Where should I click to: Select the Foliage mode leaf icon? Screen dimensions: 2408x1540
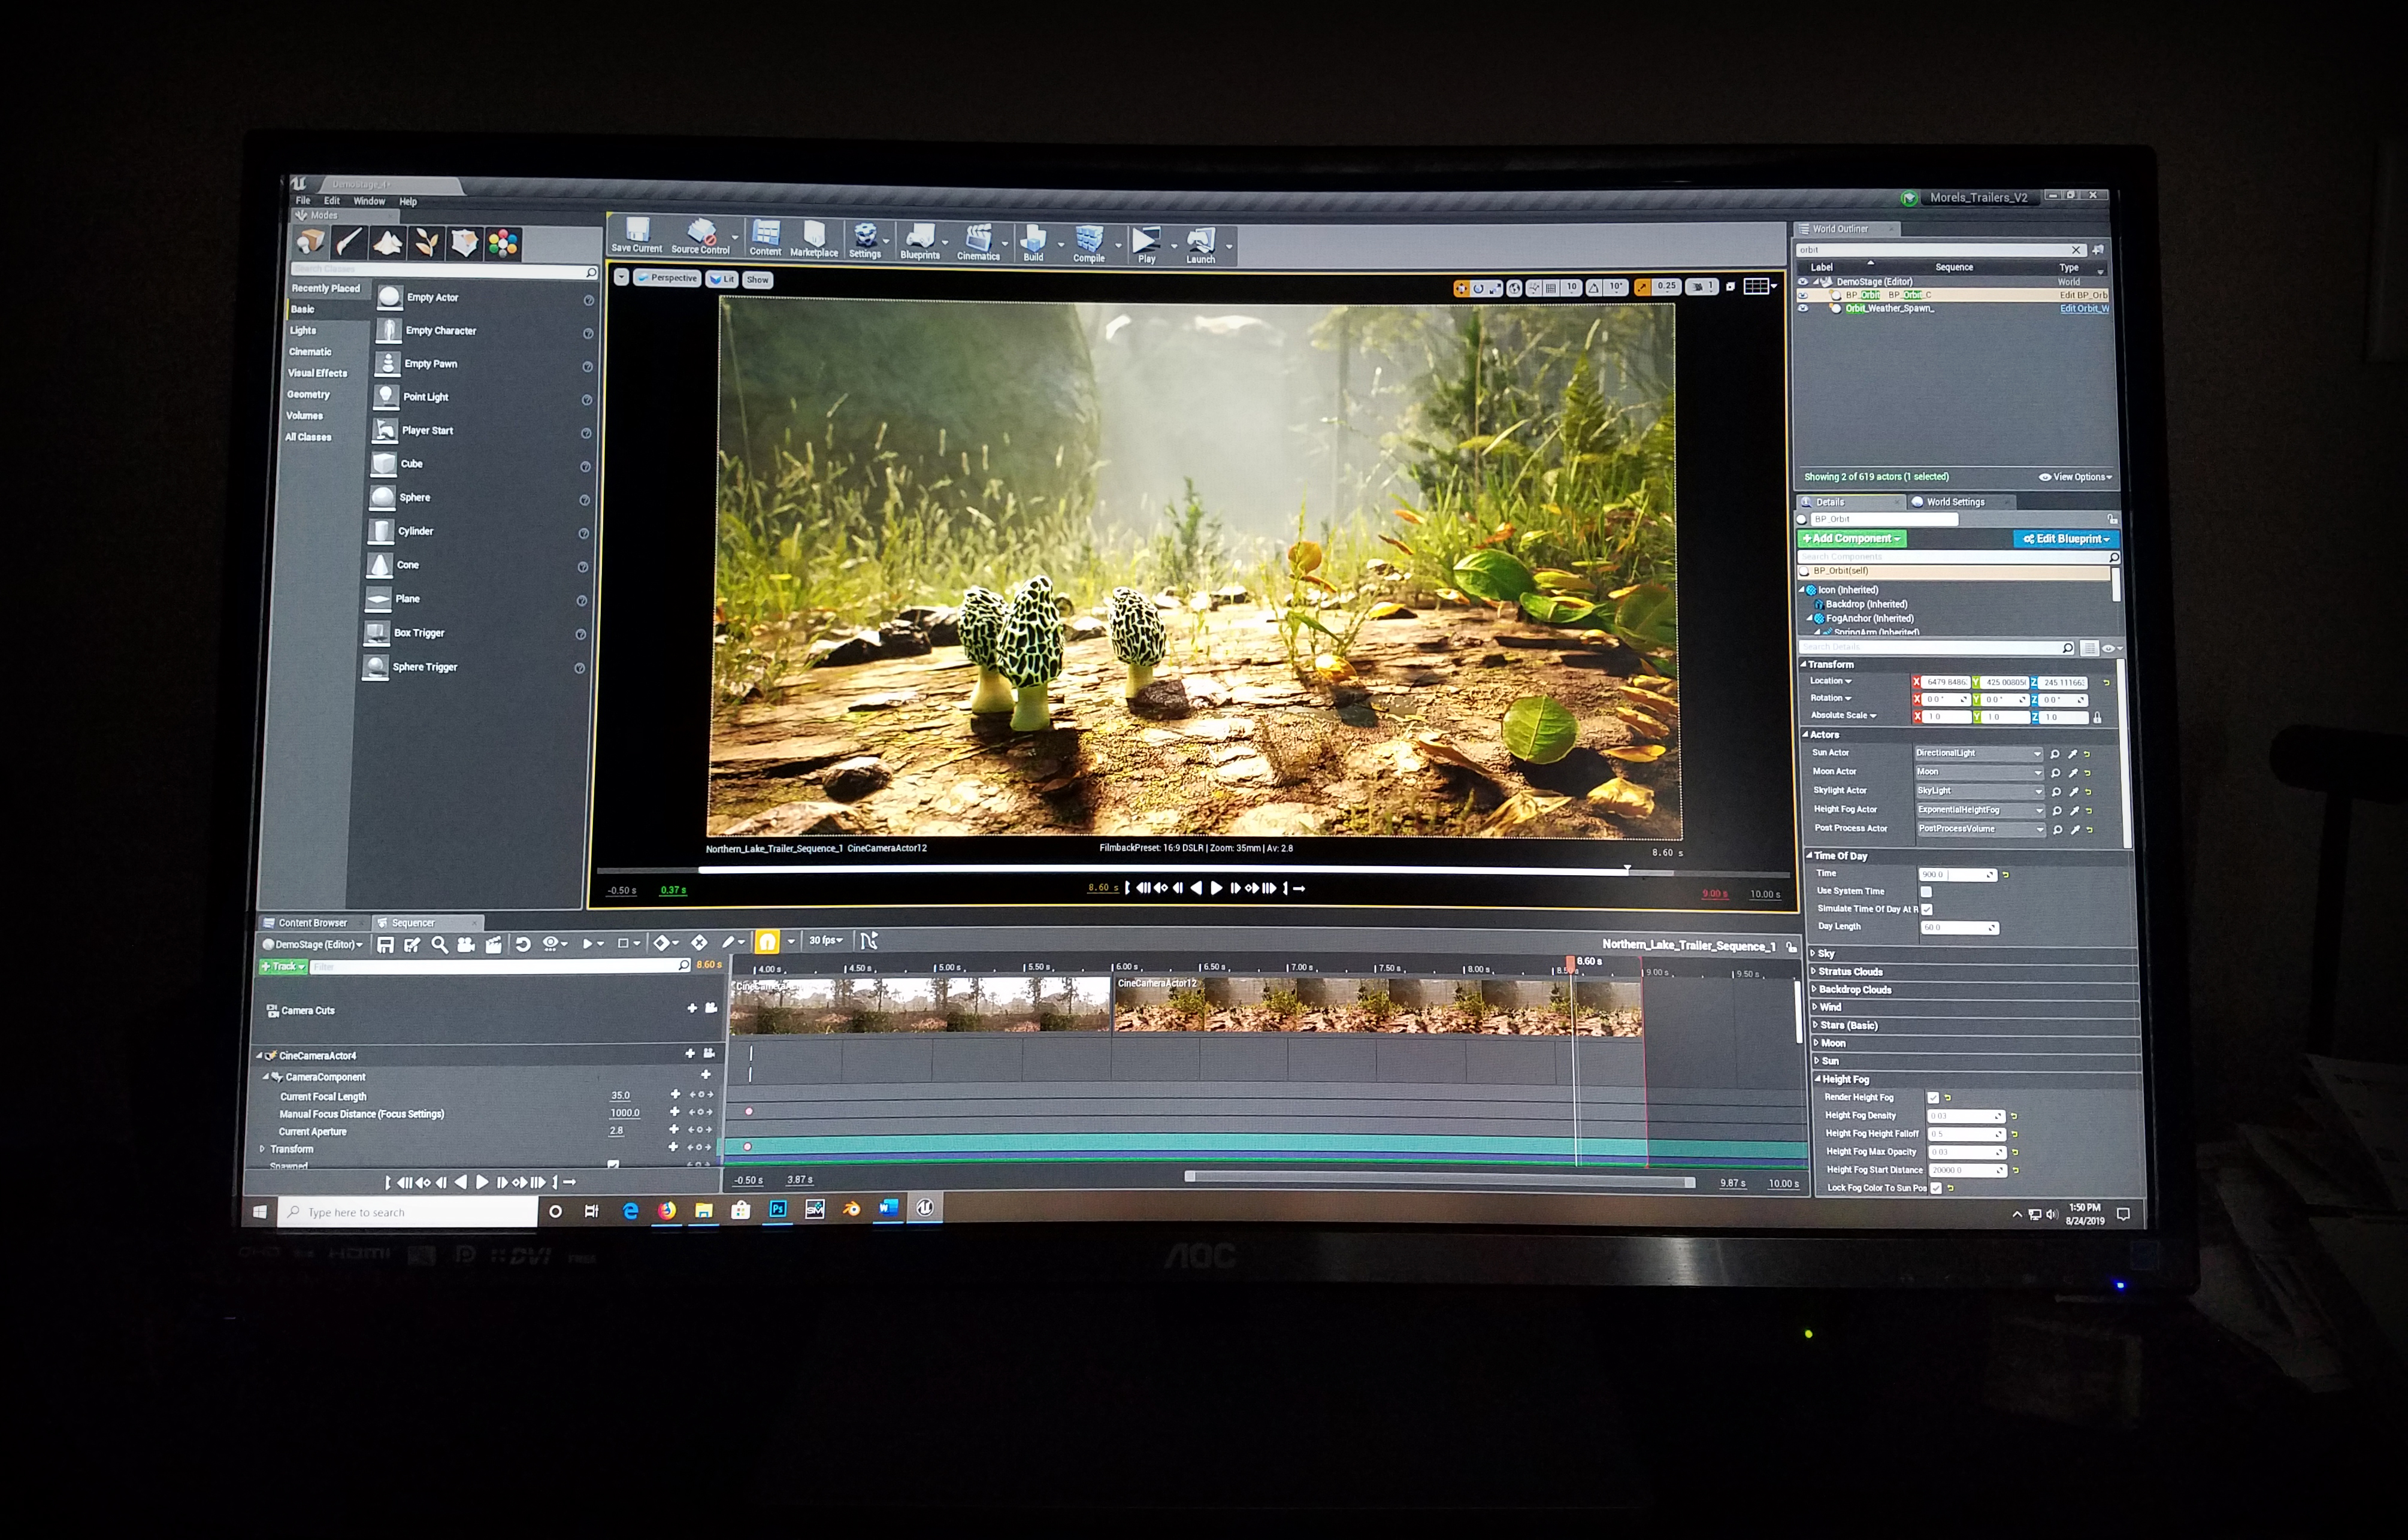427,243
